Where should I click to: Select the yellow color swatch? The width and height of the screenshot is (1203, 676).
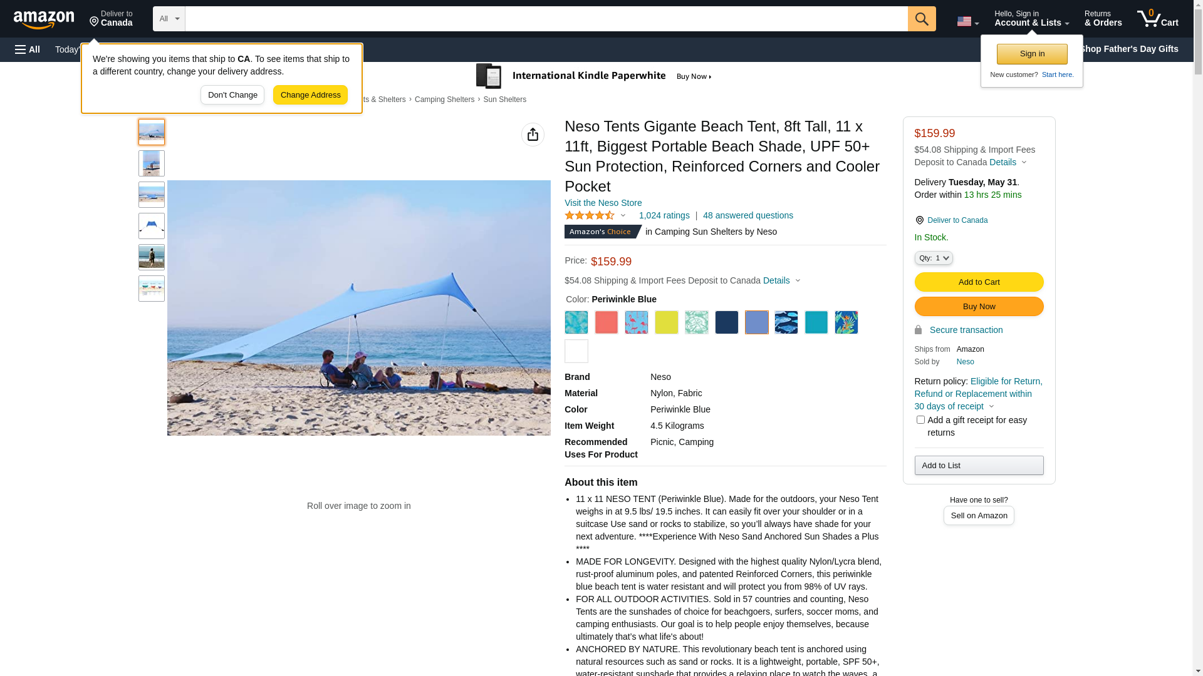click(x=667, y=322)
